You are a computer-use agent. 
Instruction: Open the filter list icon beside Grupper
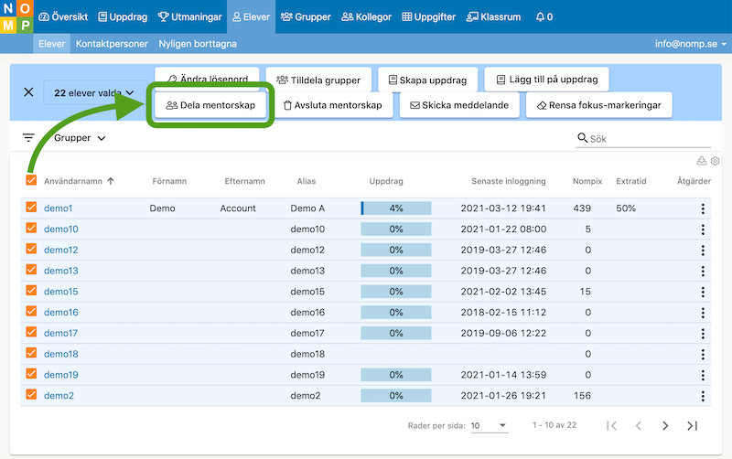tap(28, 138)
